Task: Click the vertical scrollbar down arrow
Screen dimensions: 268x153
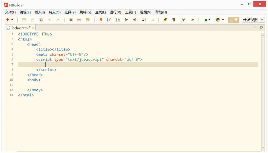Action: point(263,148)
